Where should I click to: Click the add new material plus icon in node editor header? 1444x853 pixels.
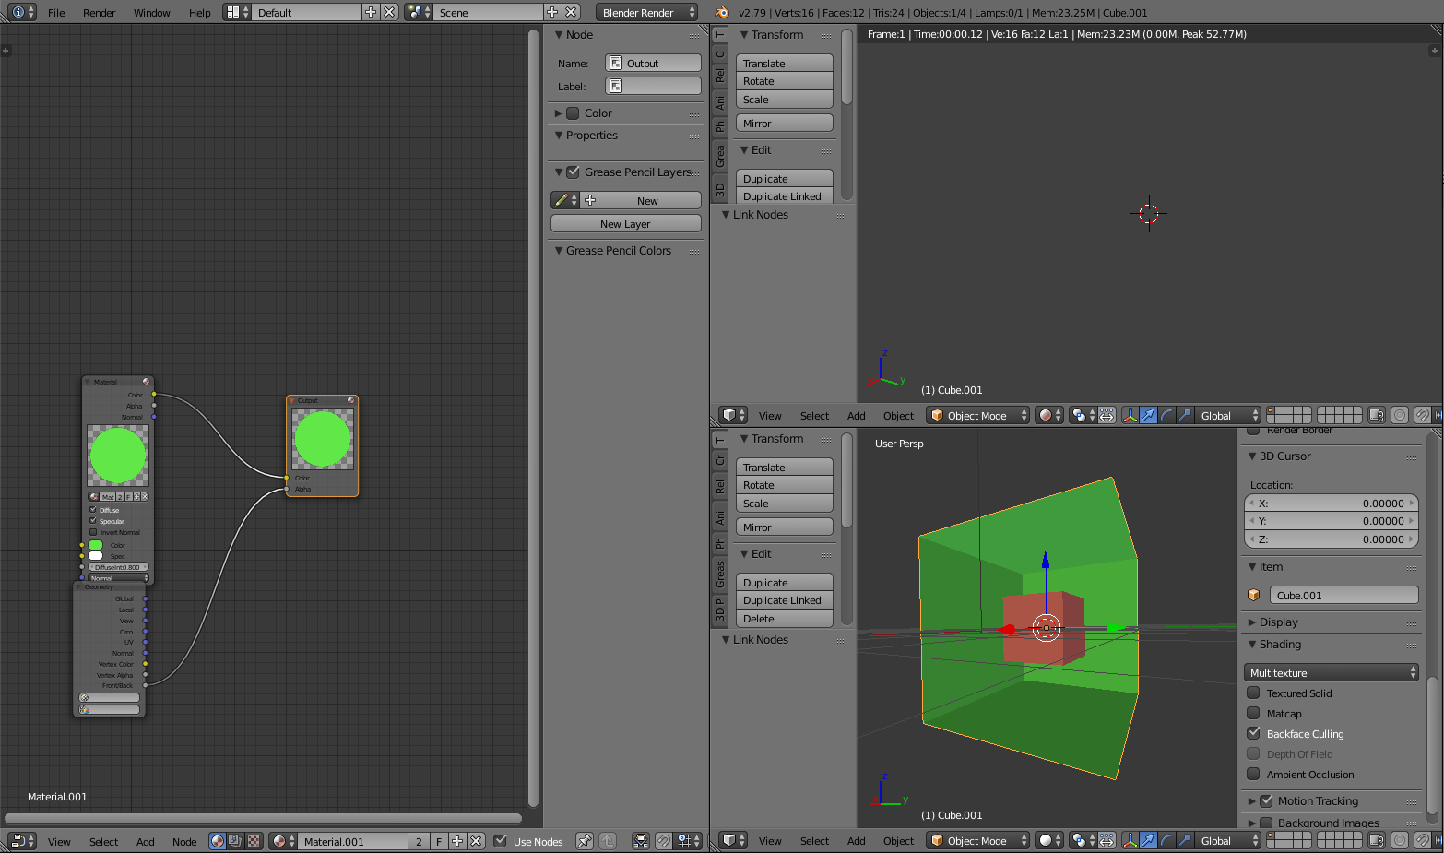pos(457,841)
